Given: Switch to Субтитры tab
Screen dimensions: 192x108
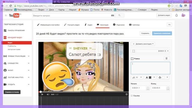Looking at the screenshot, I should coord(134,25).
